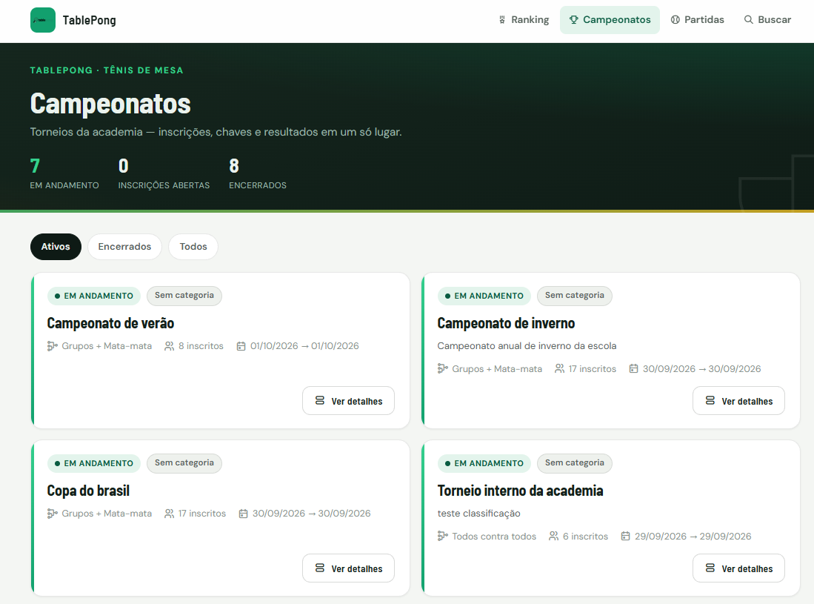814x604 pixels.
Task: Click participants icon in Copa do brasil
Action: (x=169, y=514)
